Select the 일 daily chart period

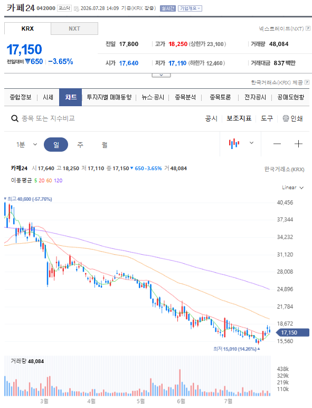[x=56, y=145]
